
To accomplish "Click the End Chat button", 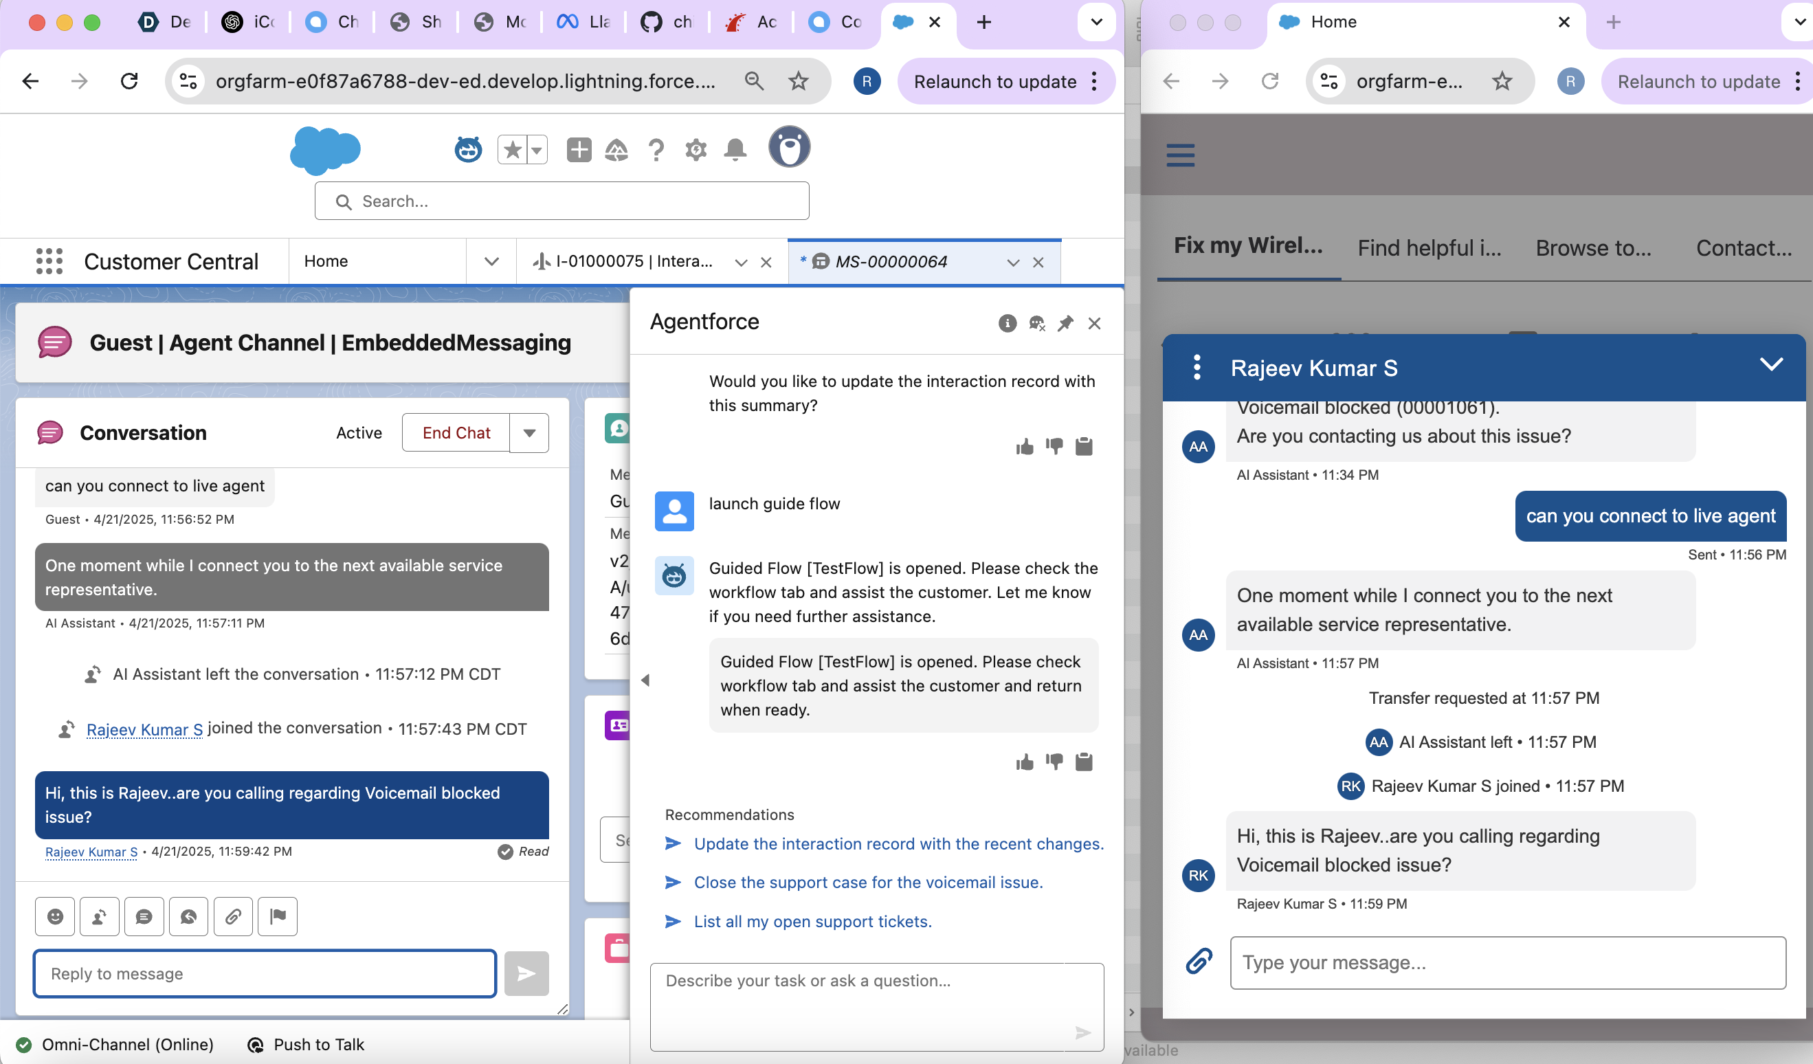I will pyautogui.click(x=456, y=433).
